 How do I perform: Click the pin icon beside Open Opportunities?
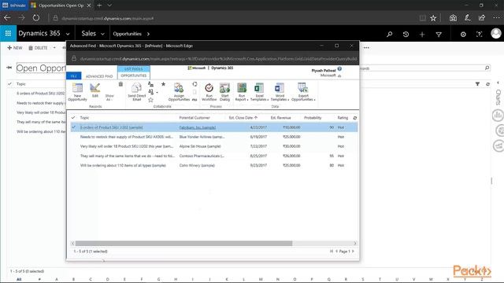point(9,68)
